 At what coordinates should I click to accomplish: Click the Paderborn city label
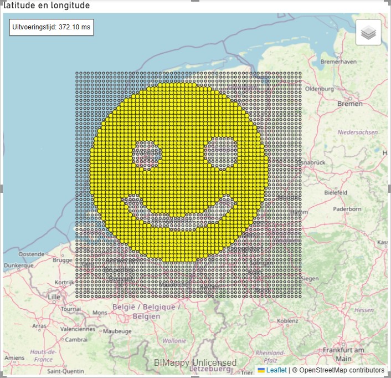(347, 209)
